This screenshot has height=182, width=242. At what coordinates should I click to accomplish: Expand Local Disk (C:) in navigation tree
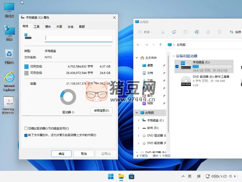pyautogui.click(x=138, y=120)
